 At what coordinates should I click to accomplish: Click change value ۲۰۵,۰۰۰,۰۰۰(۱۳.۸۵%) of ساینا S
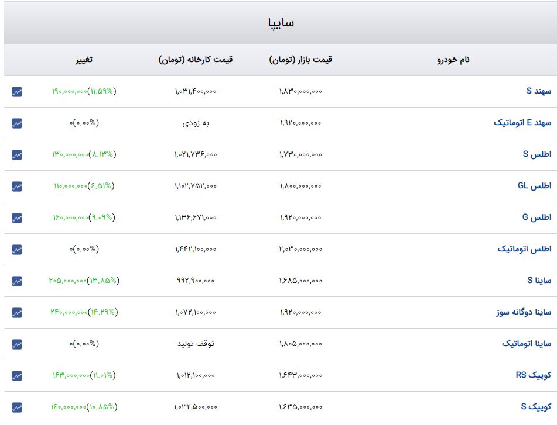coord(84,281)
